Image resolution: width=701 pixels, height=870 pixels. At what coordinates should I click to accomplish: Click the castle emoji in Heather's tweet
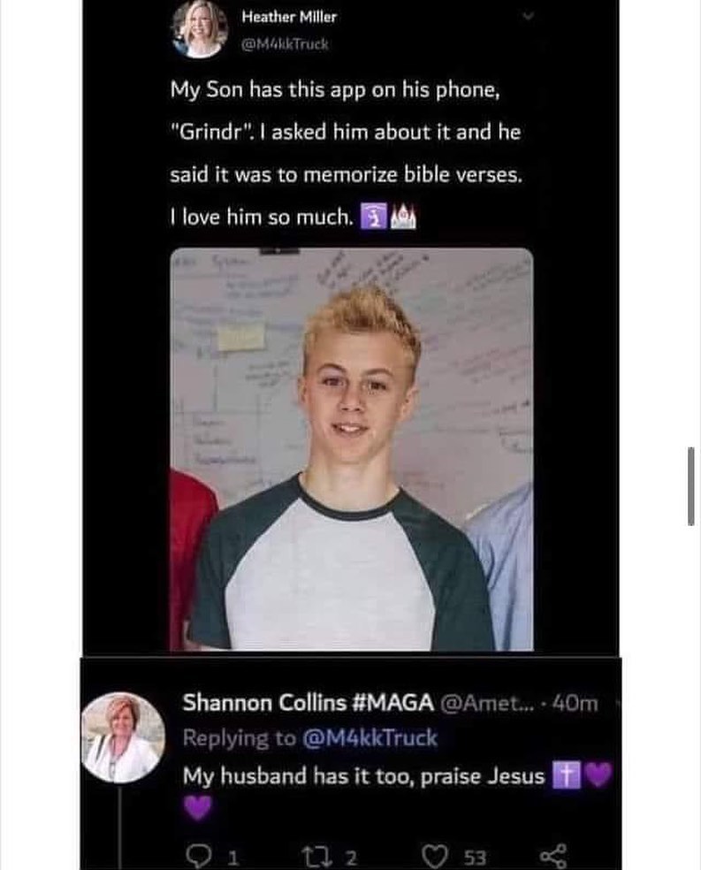404,217
